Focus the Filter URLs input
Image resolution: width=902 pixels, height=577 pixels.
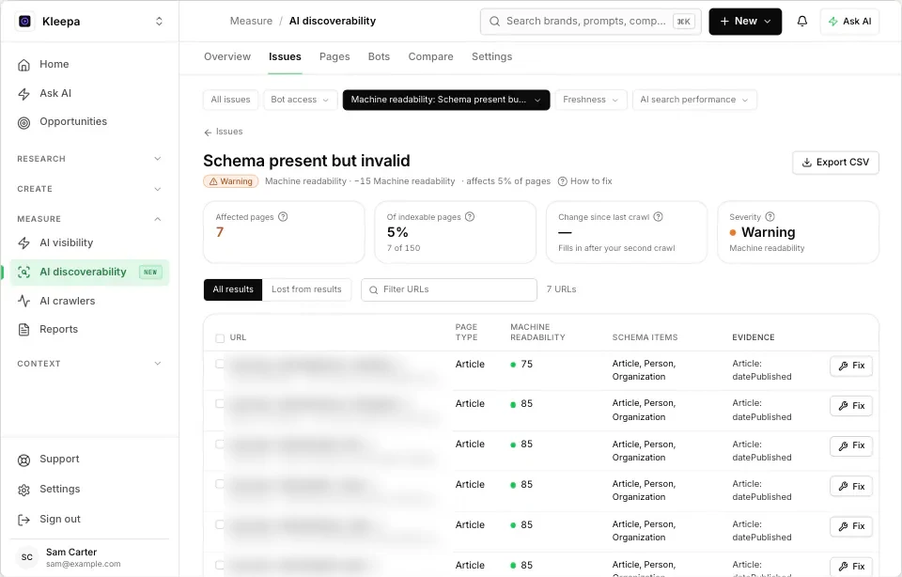[x=449, y=289]
